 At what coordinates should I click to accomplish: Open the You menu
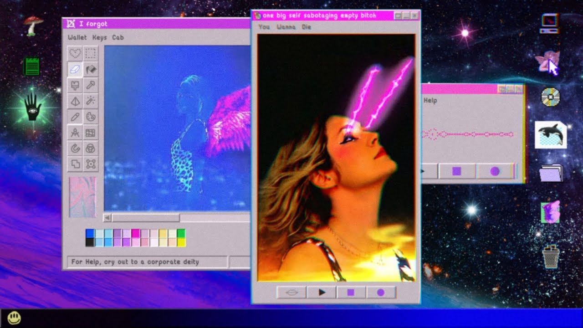tap(264, 27)
